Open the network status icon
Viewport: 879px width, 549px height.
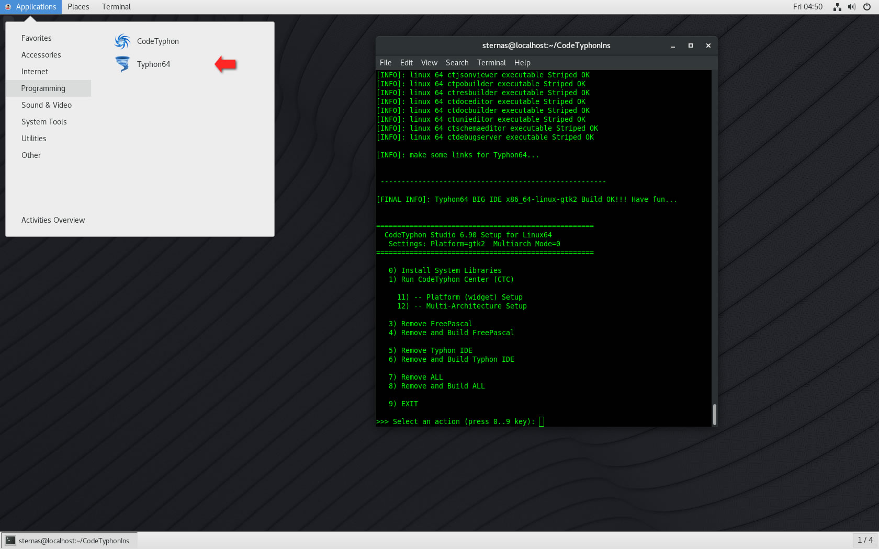[x=837, y=7]
